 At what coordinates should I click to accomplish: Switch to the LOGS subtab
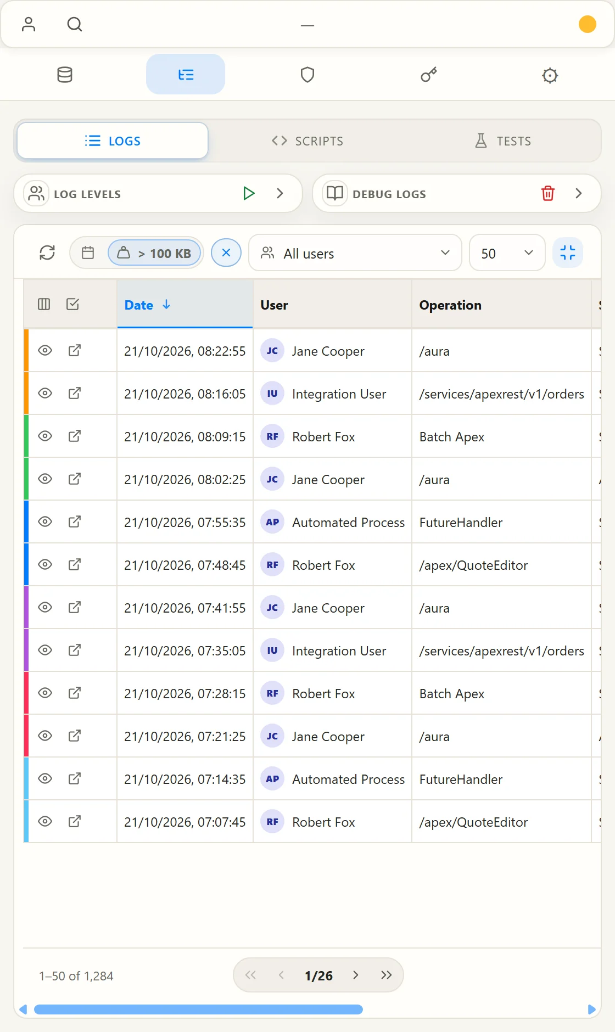pos(113,141)
